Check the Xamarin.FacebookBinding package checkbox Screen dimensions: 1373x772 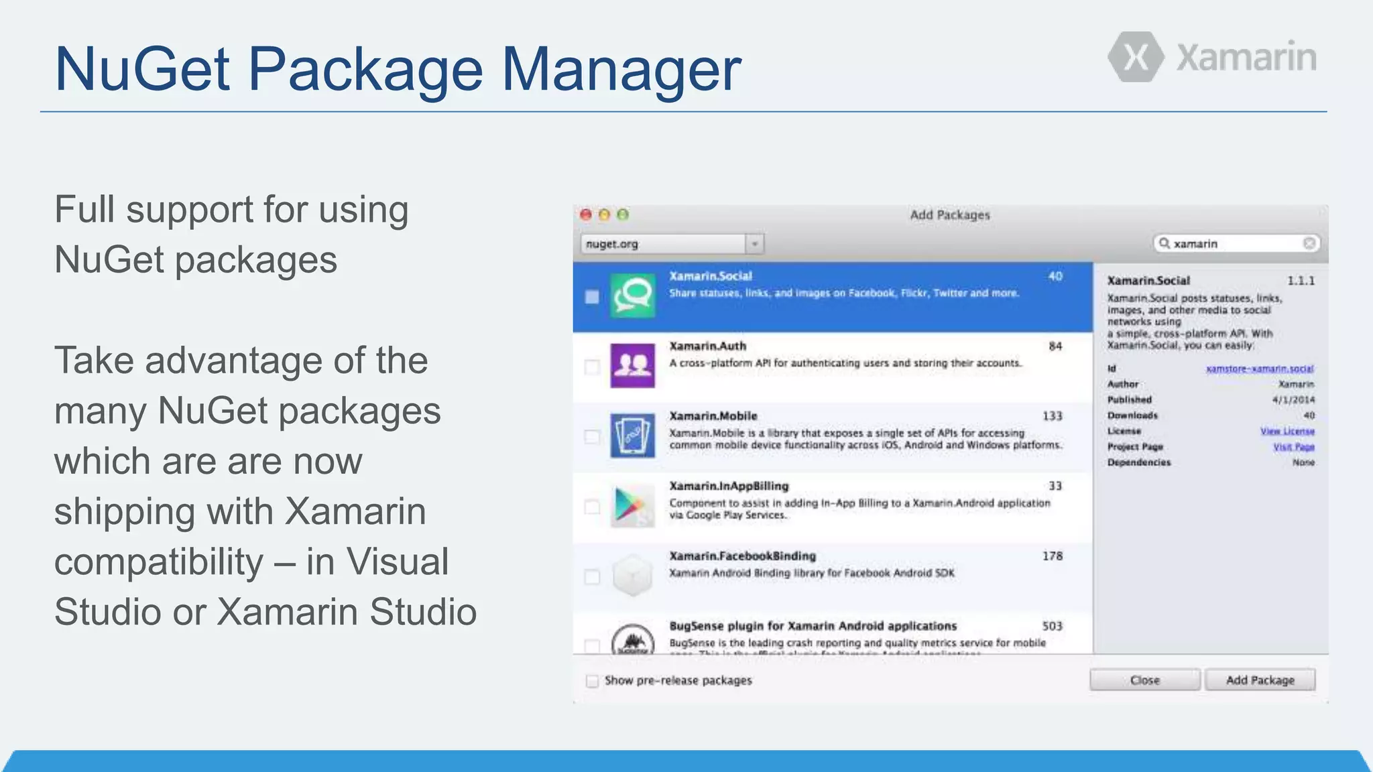592,576
